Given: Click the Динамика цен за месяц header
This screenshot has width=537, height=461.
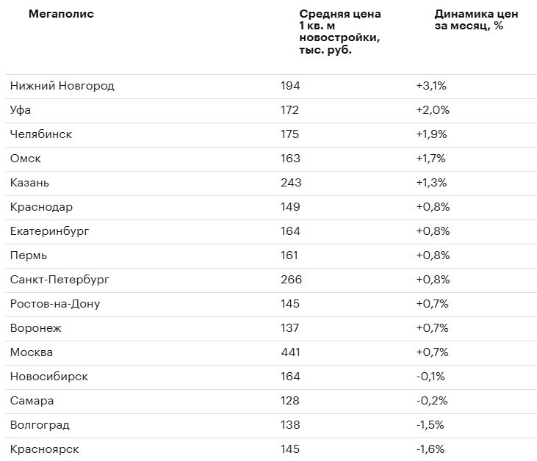Looking at the screenshot, I should tap(476, 20).
